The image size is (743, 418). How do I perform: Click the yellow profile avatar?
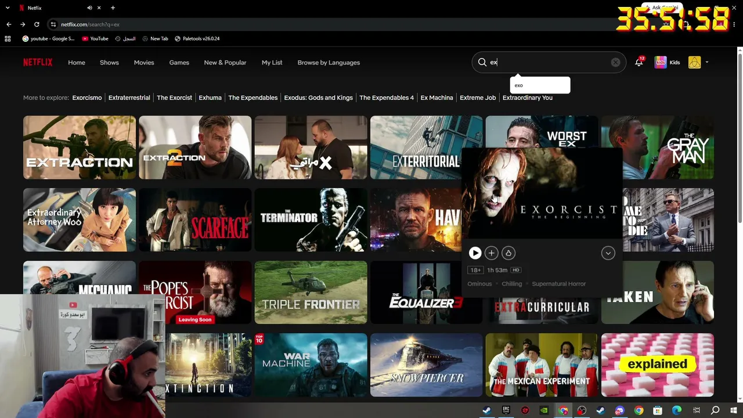pos(694,62)
